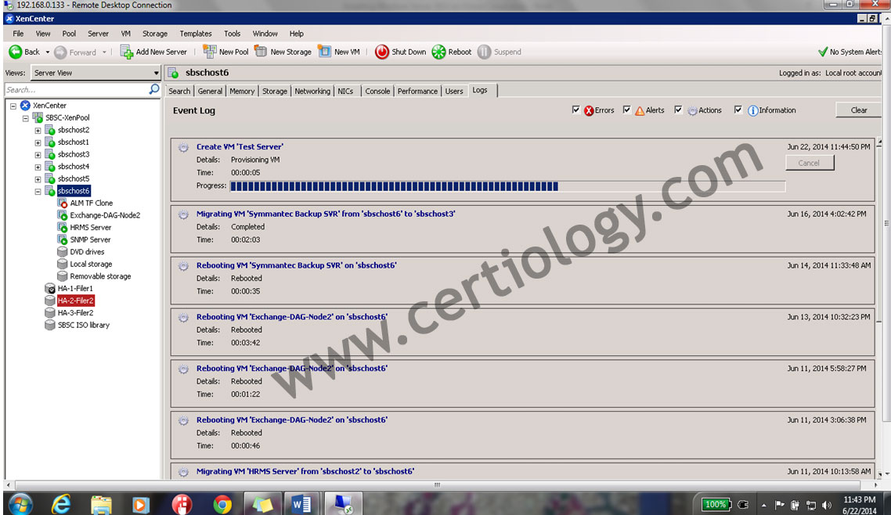
Task: Toggle the Alerts filter checkbox
Action: pyautogui.click(x=627, y=110)
